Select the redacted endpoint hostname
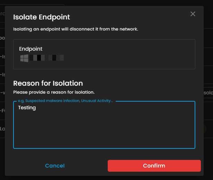Viewport: 213px width, 180px height. point(46,58)
